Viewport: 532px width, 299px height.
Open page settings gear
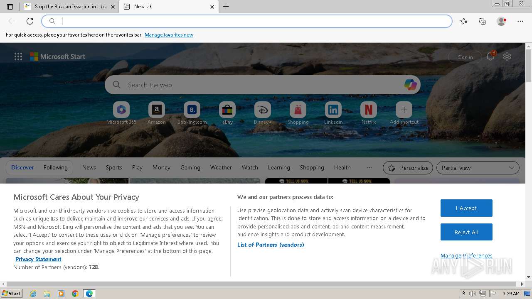point(507,56)
